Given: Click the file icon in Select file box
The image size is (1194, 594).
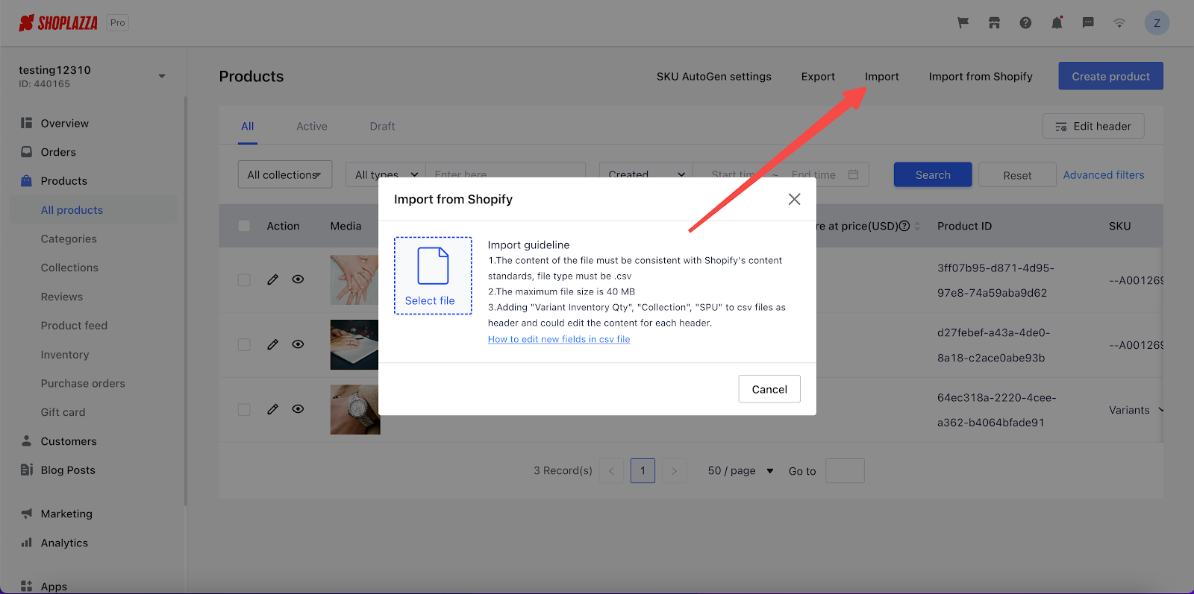Looking at the screenshot, I should click(433, 265).
